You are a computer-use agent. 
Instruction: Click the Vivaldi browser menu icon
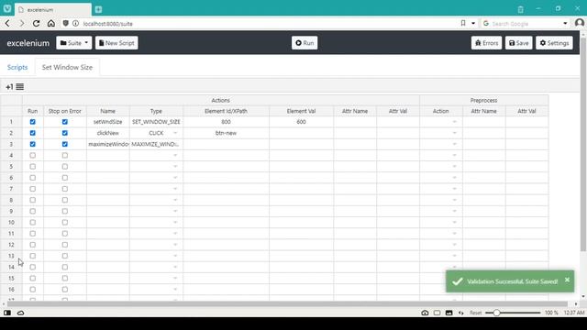coord(7,8)
